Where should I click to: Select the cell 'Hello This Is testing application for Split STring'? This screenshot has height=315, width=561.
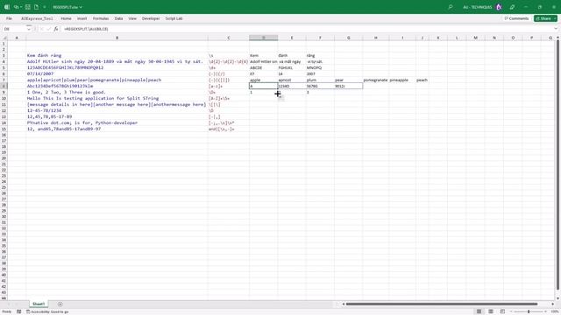click(x=117, y=98)
